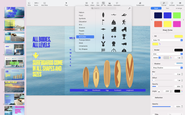The width and height of the screenshot is (185, 115).
Task: Click the pen draw-shape icon
Action: [x=129, y=8]
